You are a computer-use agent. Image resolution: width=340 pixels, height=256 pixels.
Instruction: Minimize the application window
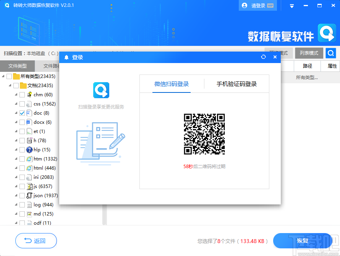tap(306, 6)
